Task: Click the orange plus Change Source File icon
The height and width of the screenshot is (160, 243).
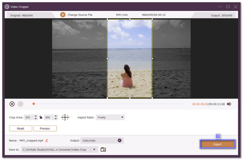Action: coord(63,15)
